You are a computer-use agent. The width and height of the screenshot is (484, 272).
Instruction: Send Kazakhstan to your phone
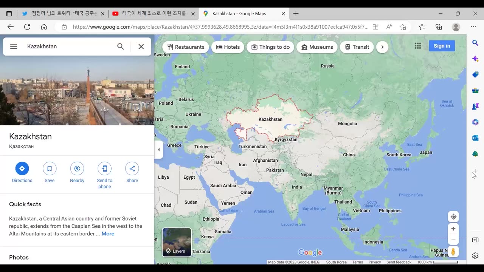[105, 176]
